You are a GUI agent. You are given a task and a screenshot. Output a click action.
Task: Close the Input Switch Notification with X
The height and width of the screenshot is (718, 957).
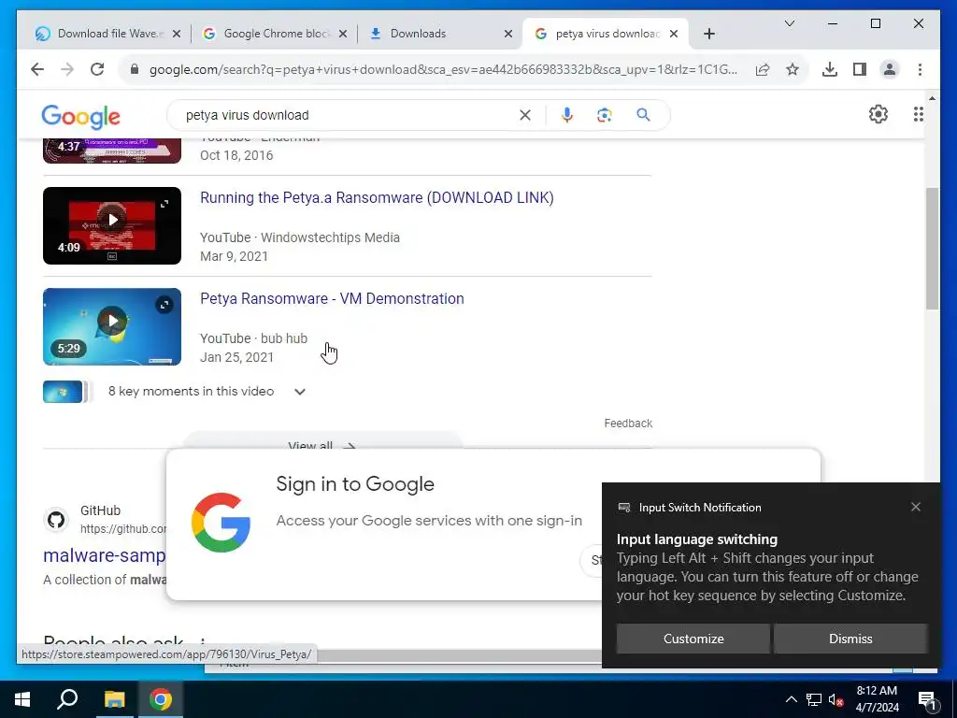click(916, 507)
